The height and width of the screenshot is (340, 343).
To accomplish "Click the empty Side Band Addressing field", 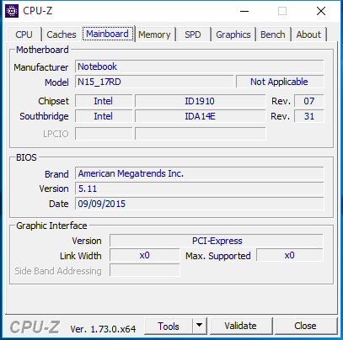I will pos(145,270).
